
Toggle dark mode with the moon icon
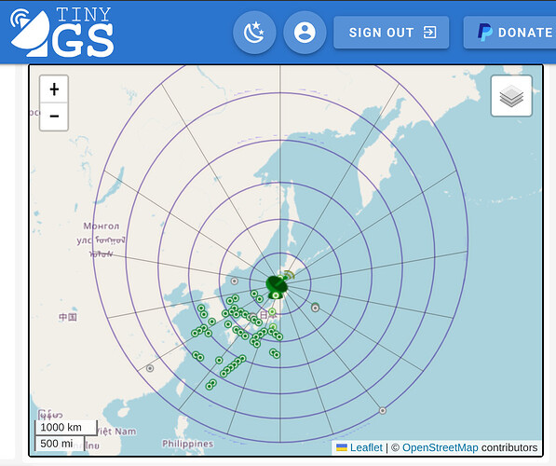pos(254,33)
